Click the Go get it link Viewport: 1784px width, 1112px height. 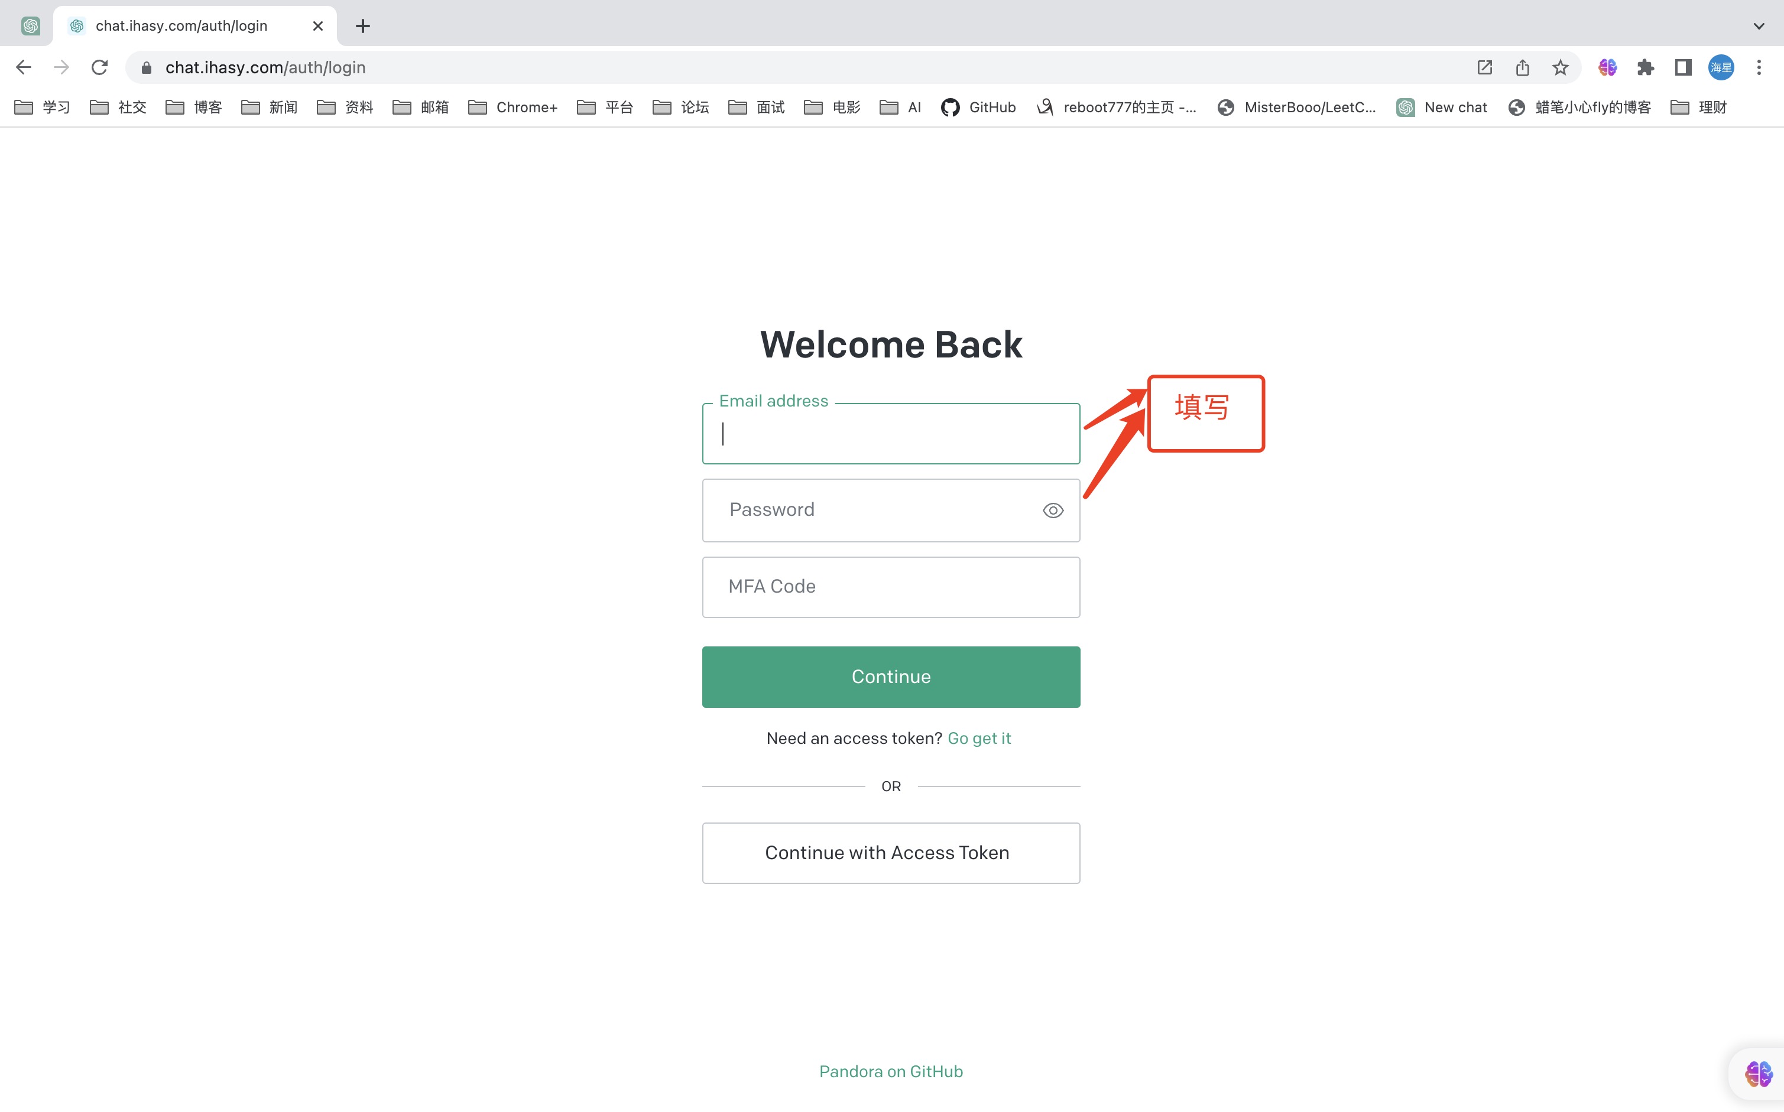pos(978,739)
